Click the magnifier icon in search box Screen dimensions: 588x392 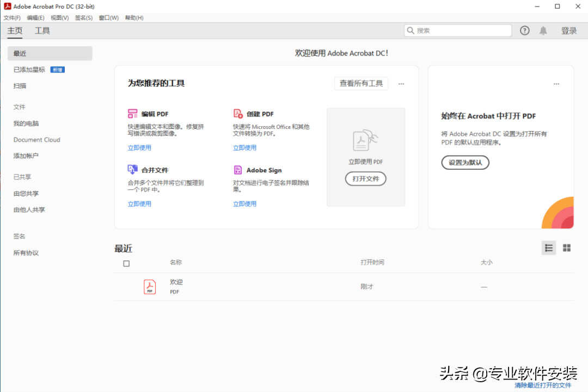(411, 30)
